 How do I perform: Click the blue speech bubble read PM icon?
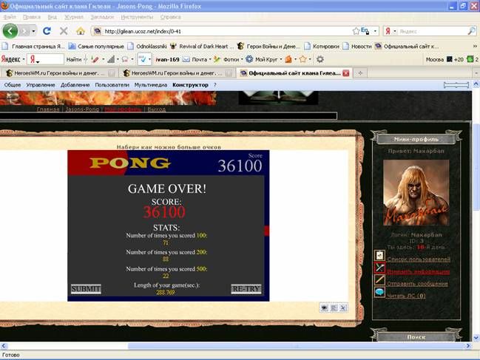(379, 292)
